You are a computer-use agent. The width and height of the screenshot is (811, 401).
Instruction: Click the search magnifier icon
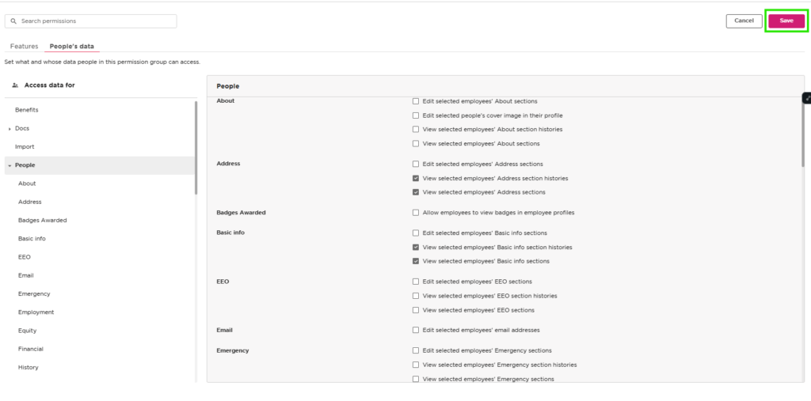[x=13, y=21]
